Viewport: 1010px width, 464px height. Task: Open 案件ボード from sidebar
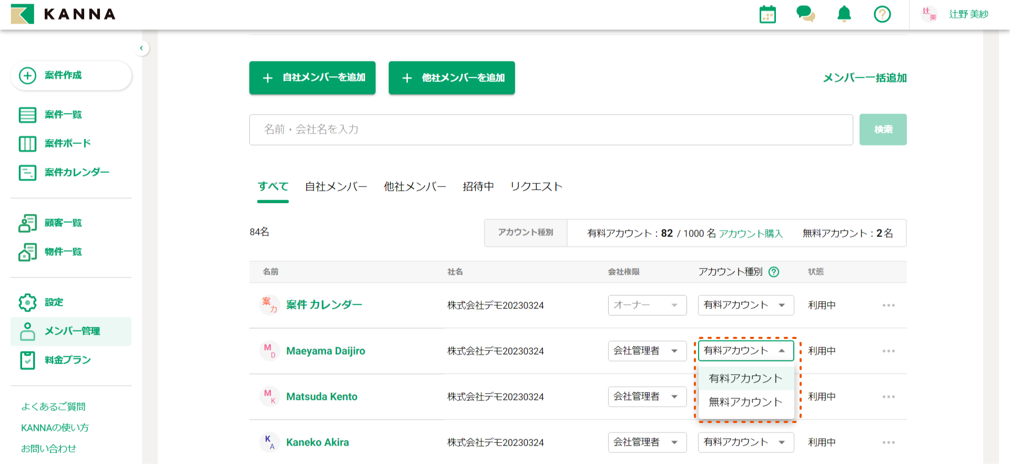pyautogui.click(x=67, y=143)
